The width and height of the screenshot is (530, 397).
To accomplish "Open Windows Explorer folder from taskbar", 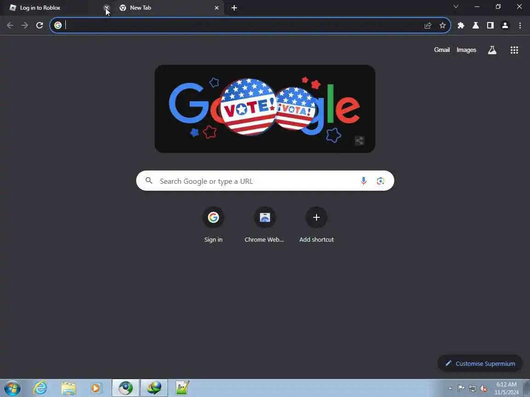I will [69, 388].
